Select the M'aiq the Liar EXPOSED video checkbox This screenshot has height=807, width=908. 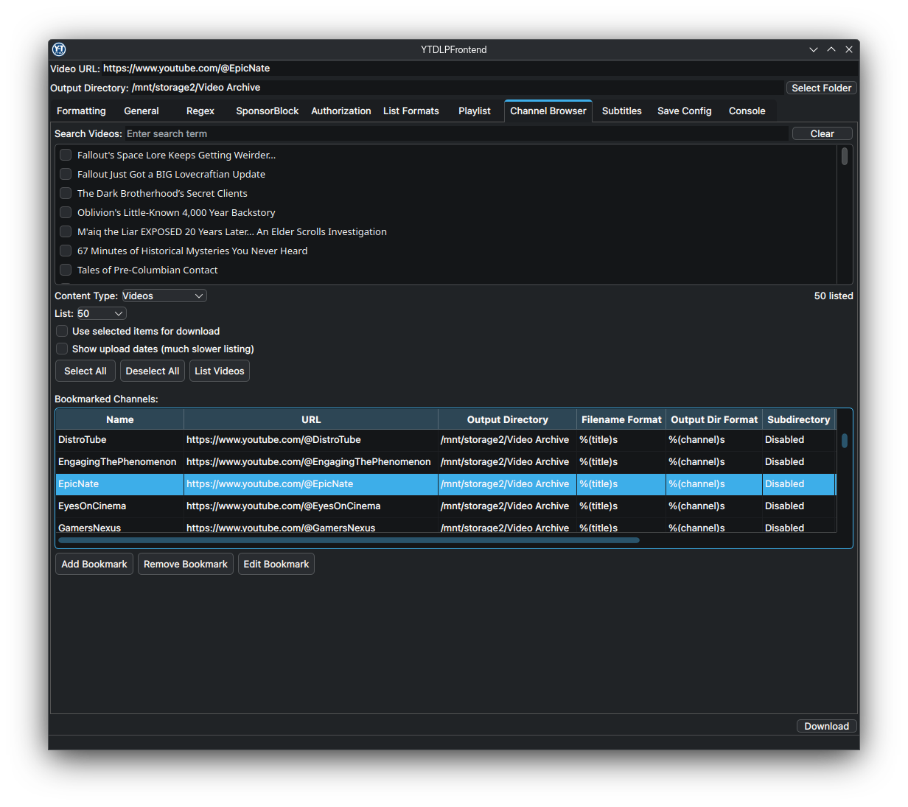click(66, 231)
